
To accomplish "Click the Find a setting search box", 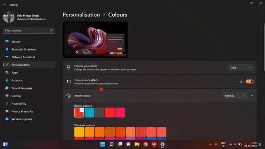I will 29,31.
